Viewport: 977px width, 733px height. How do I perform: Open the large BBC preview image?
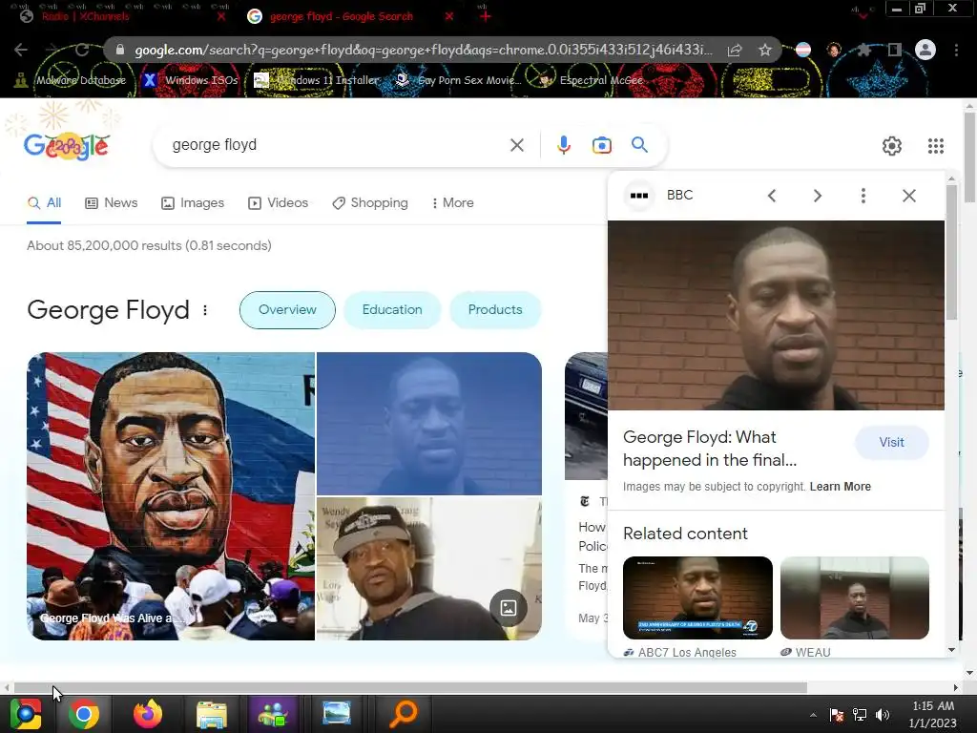(x=776, y=315)
